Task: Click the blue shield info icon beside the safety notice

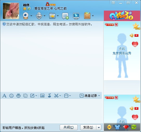Action: tap(4, 24)
